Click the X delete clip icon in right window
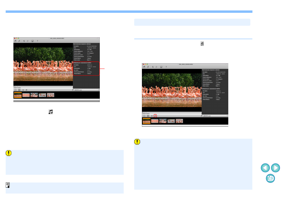 (x=152, y=116)
